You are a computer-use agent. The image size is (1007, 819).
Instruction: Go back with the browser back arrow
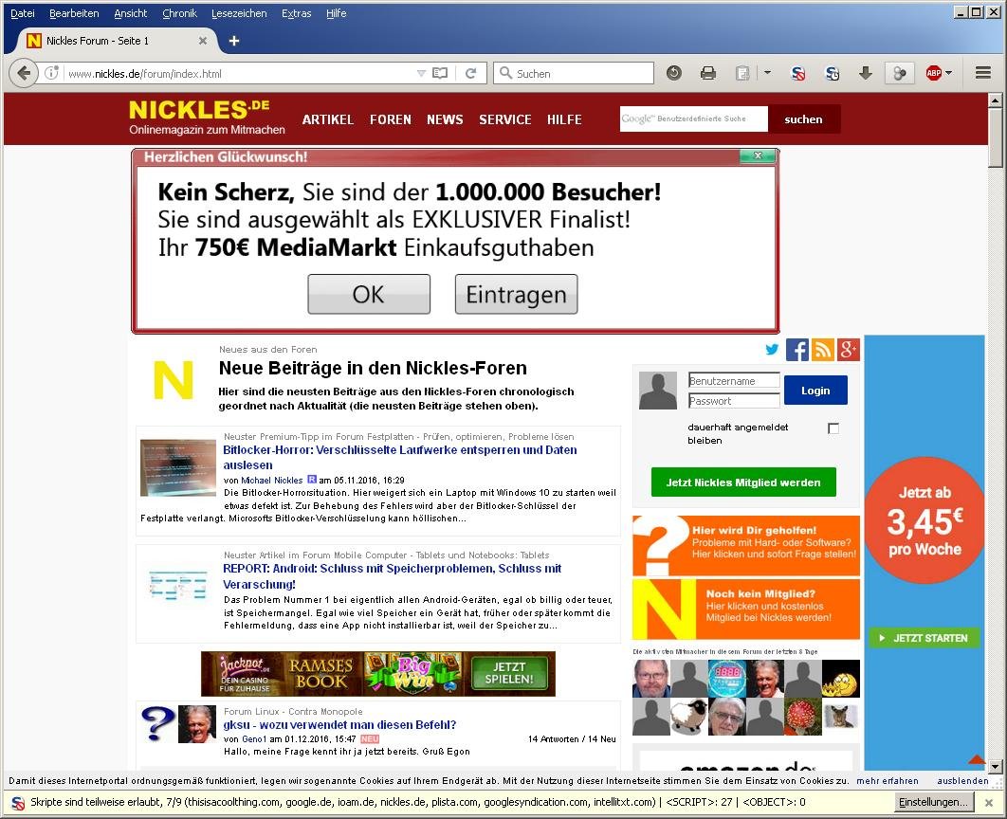(23, 73)
